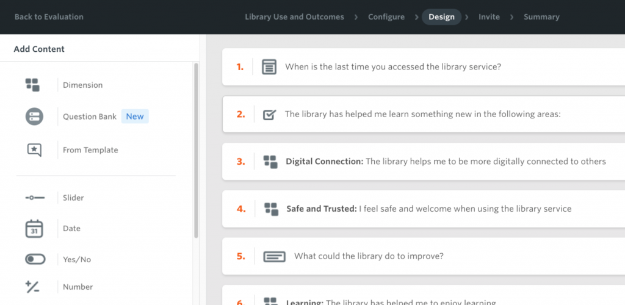
Task: Click the bold 'Digital Connection:' label
Action: [325, 162]
